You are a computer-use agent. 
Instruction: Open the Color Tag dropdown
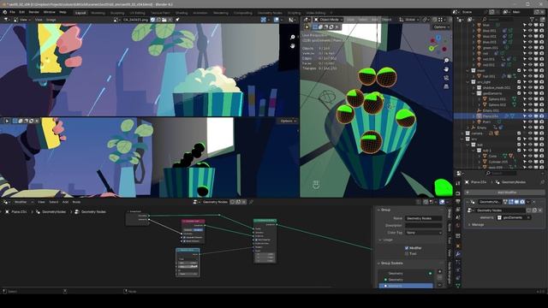tap(424, 233)
